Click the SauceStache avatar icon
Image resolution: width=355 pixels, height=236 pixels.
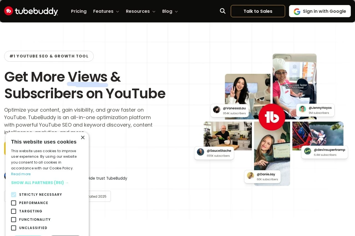[201, 152]
